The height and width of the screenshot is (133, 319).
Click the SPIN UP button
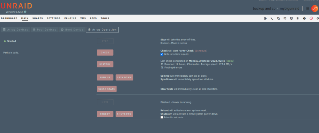click(105, 77)
